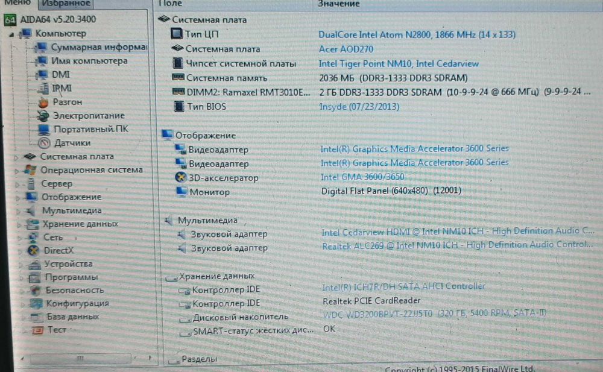603x372 pixels.
Task: Select Отображение section header icon
Action: pos(167,134)
